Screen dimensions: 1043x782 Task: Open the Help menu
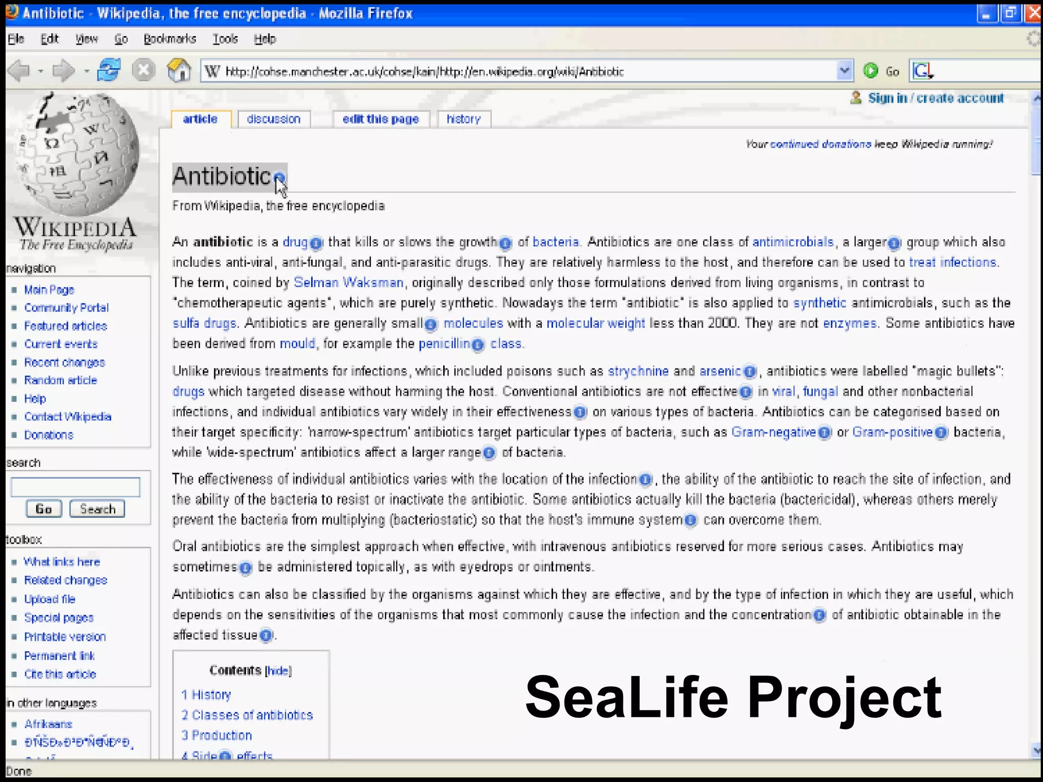[265, 39]
